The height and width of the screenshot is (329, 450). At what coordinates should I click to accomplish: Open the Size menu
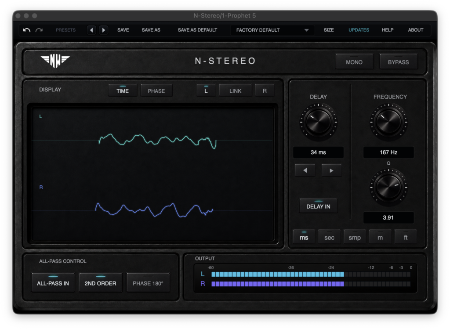click(329, 30)
